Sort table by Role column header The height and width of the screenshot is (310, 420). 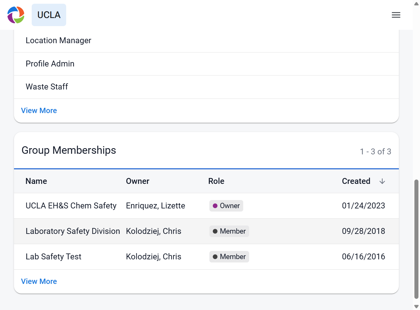[x=216, y=181]
